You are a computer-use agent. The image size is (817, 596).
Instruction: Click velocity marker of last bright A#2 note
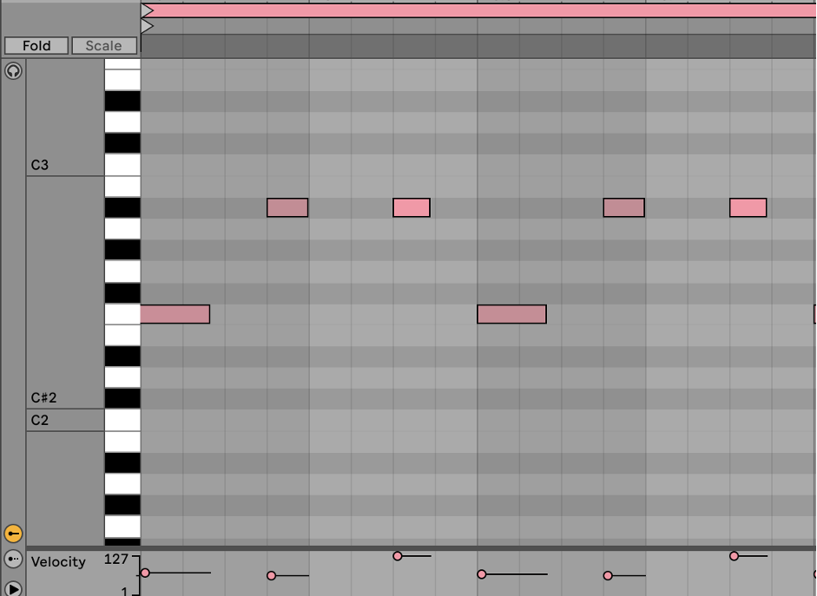(735, 556)
